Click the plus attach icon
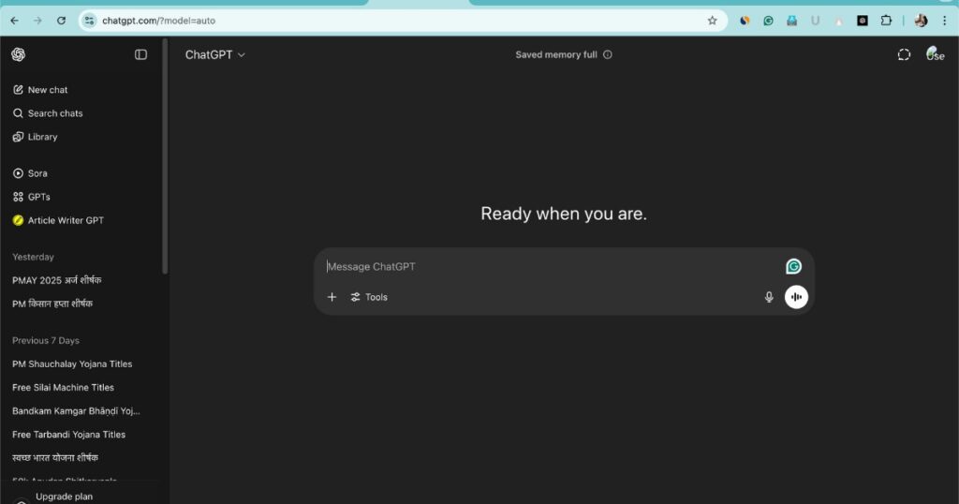 tap(332, 297)
